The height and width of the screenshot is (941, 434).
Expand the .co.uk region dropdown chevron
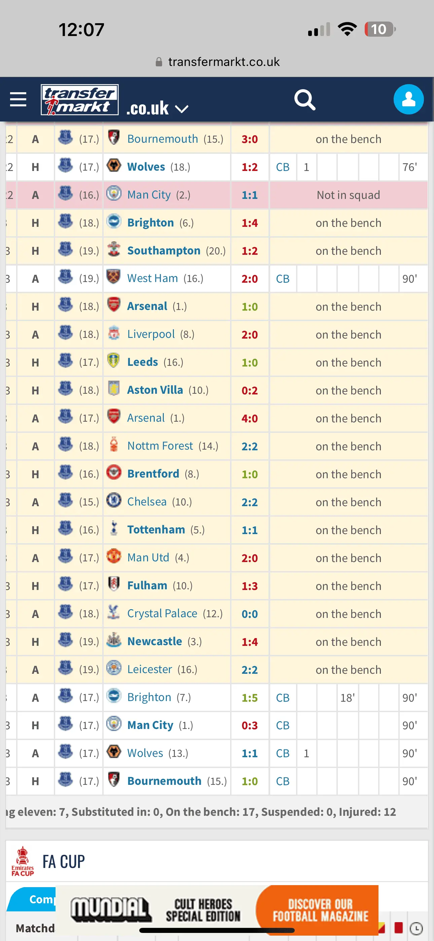[182, 108]
